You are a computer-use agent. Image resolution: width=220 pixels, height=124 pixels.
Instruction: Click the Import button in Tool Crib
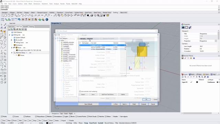click(x=83, y=94)
